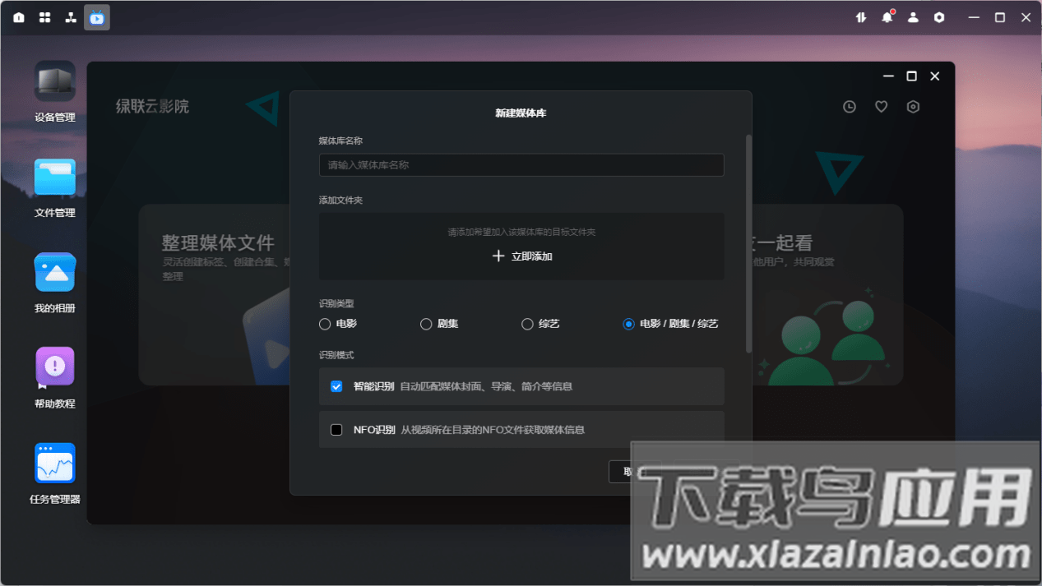Open the 文件管理 folder icon

(x=54, y=178)
